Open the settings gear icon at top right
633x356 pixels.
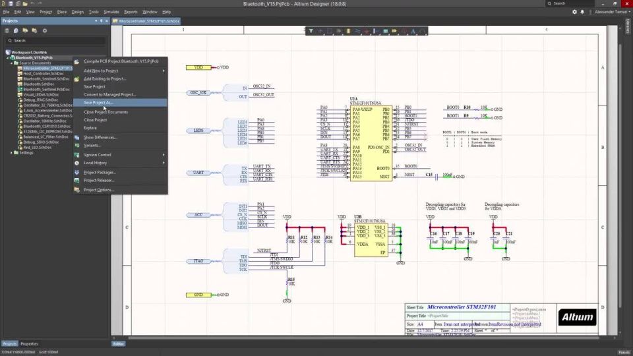pyautogui.click(x=574, y=12)
